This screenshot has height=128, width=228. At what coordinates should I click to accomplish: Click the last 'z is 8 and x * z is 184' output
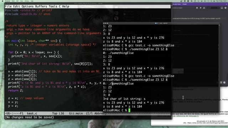click(123, 107)
